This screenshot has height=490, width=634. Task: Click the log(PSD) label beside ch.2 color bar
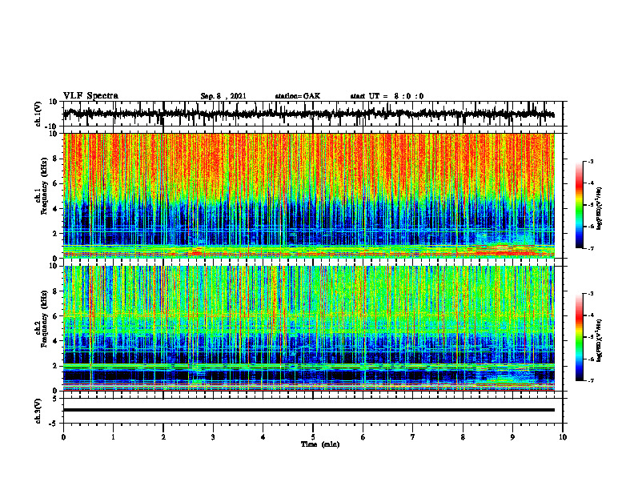600,340
